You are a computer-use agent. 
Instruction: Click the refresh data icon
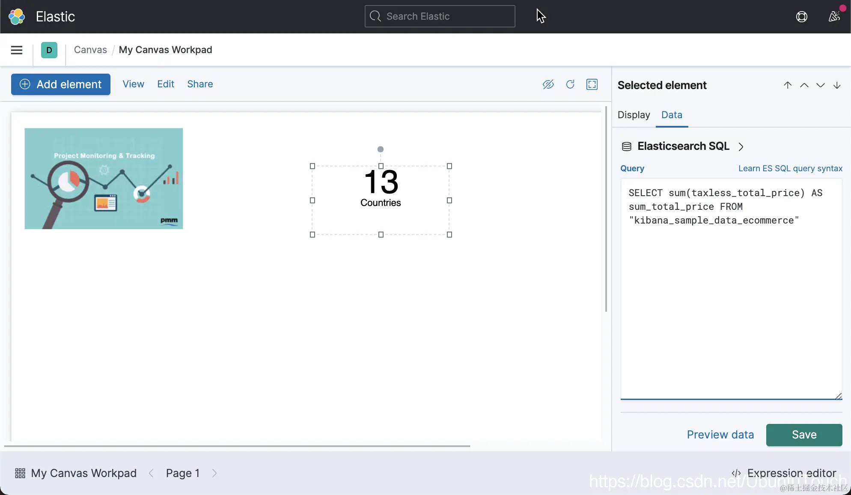[x=570, y=84]
